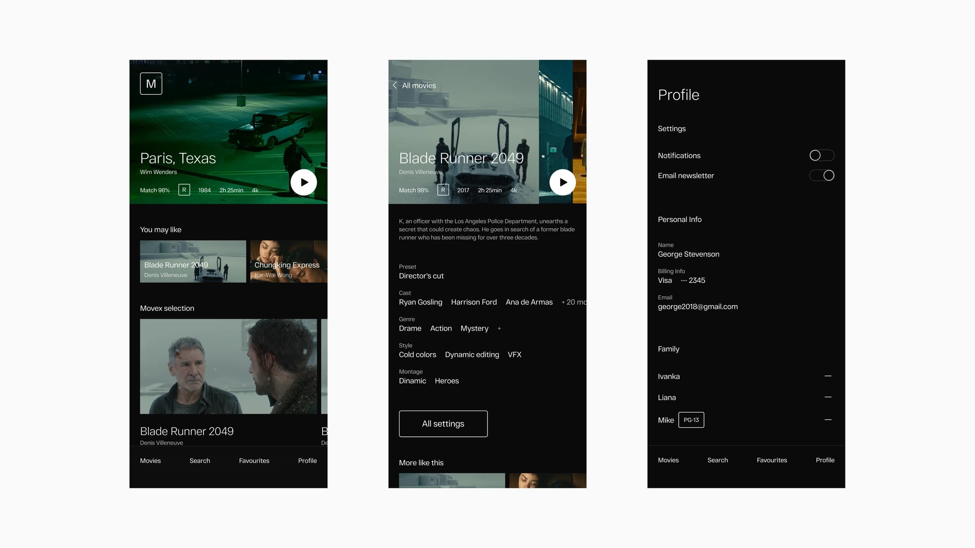Screen dimensions: 975x548
Task: Open Profile tab on the Profile screen
Action: tap(825, 460)
